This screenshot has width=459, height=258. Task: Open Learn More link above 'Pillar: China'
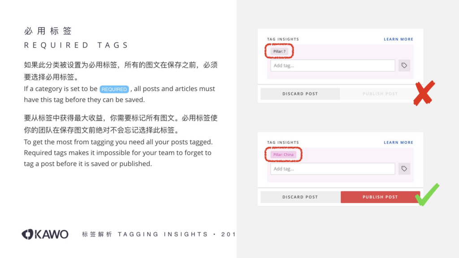point(398,142)
